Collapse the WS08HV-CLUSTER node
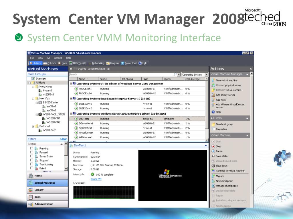This screenshot has height=219, width=293. [x=37, y=115]
